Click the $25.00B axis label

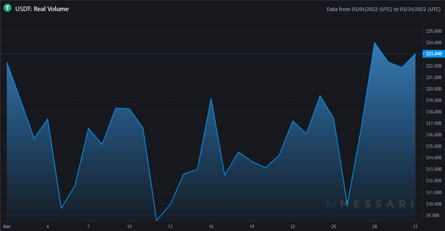(434, 31)
